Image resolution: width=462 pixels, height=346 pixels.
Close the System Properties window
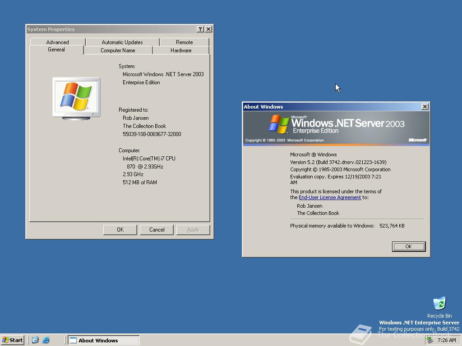click(208, 29)
